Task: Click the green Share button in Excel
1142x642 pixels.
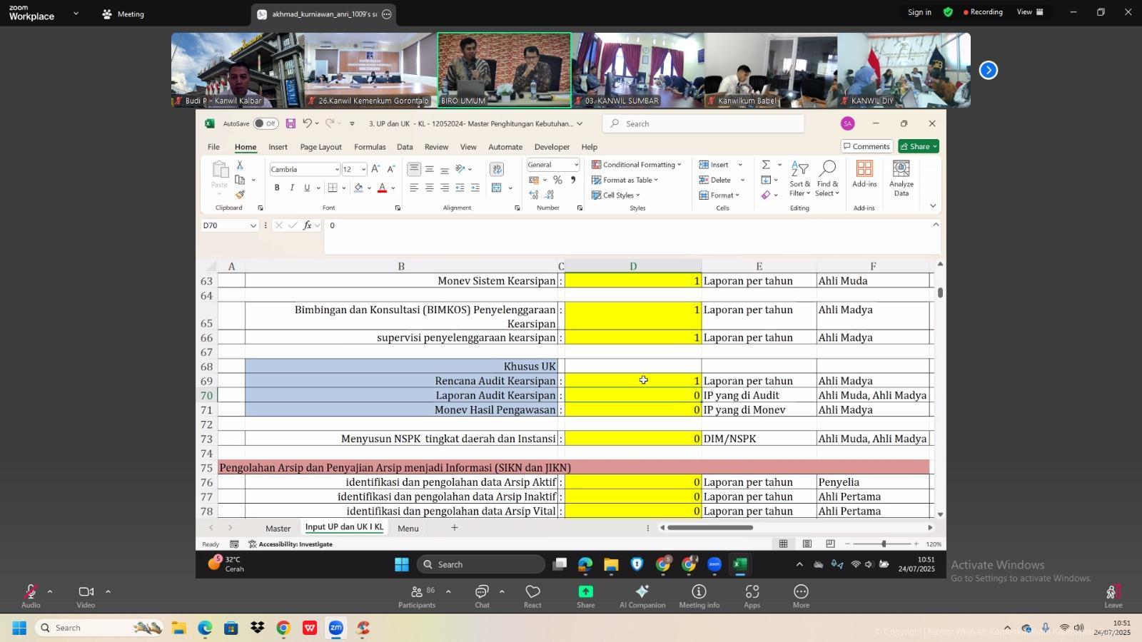Action: (919, 146)
